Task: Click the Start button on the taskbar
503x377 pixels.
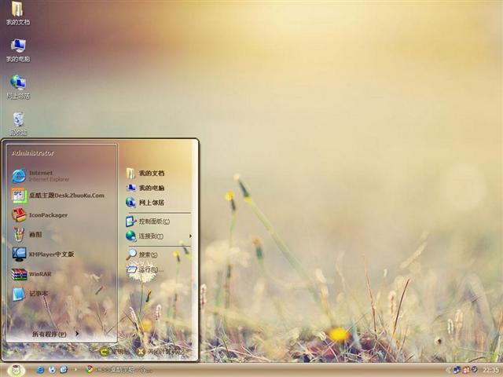Action: point(15,369)
